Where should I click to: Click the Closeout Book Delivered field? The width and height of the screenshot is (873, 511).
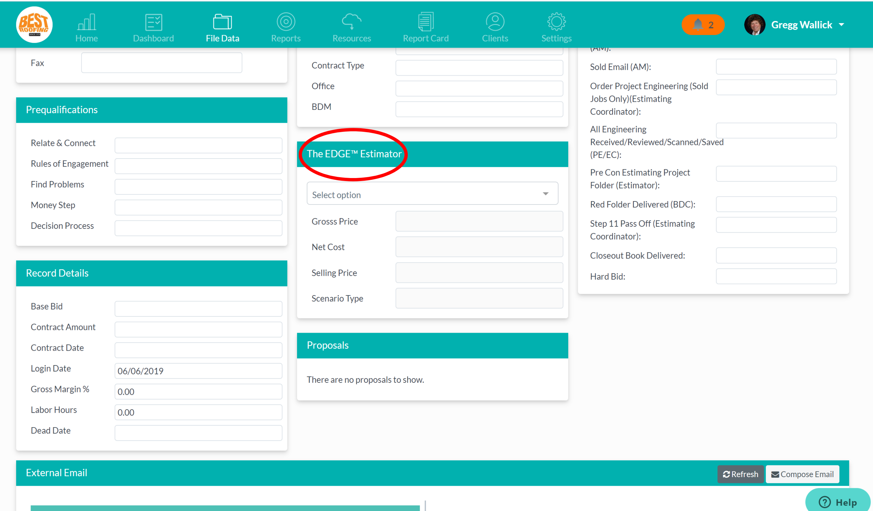coord(776,255)
